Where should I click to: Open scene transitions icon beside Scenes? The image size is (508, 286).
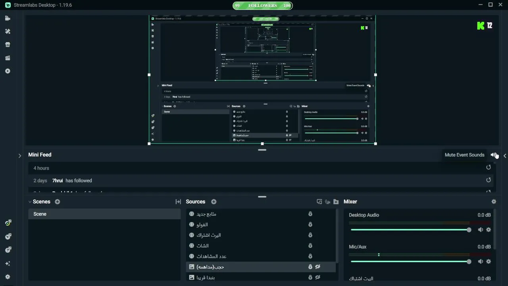point(178,202)
